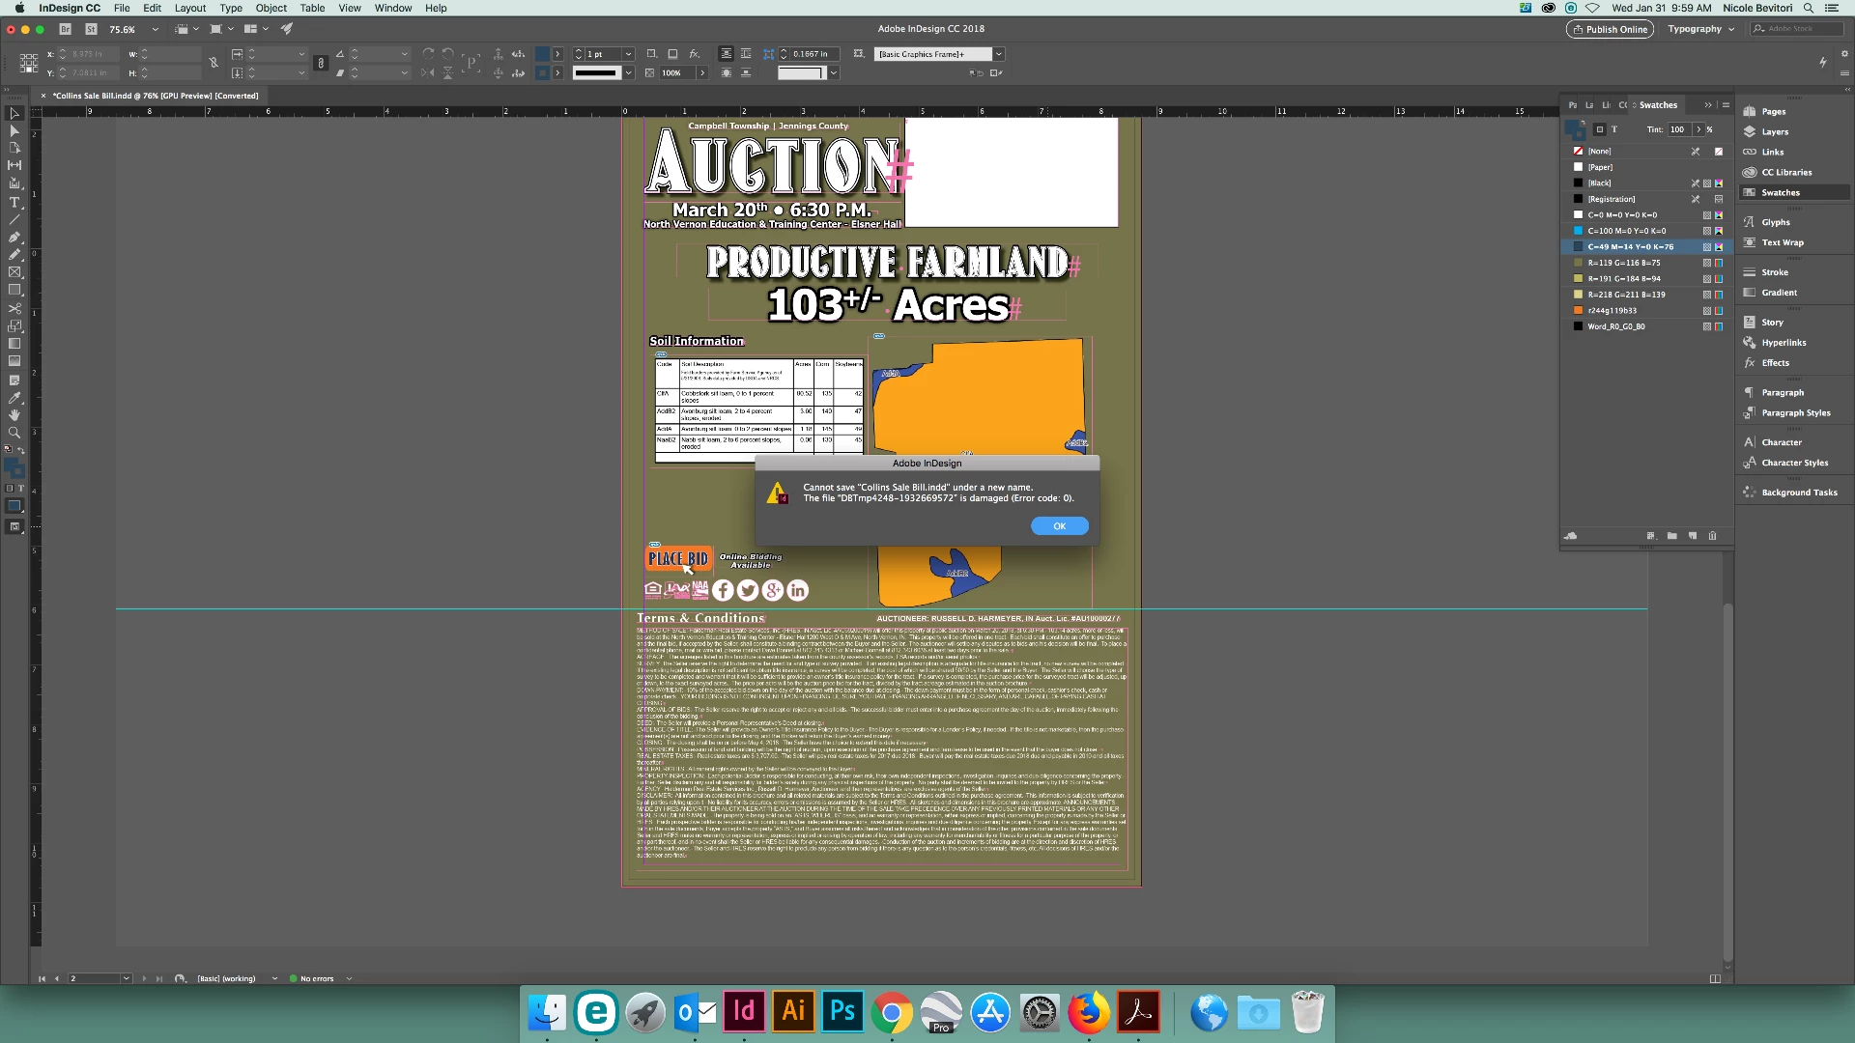Open the Object menu
The height and width of the screenshot is (1043, 1855).
coord(271,8)
